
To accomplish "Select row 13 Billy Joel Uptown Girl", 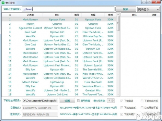I will point(59,69).
